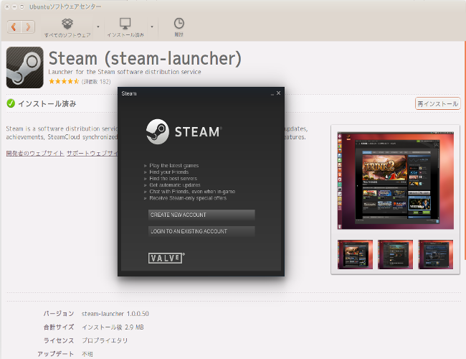Click the size value 'インストール後 2.9 MB'
The height and width of the screenshot is (359, 466).
tap(113, 327)
